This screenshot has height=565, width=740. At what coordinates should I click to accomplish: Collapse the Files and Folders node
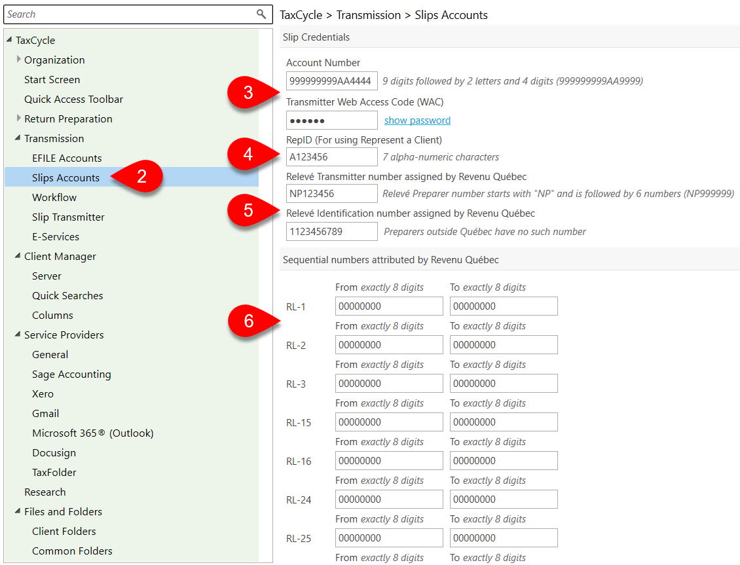tap(18, 511)
